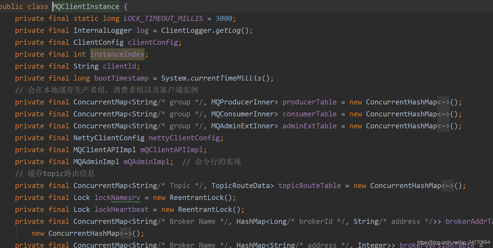Click the NettyClientConfig type name
The image size is (493, 248).
[x=109, y=138]
